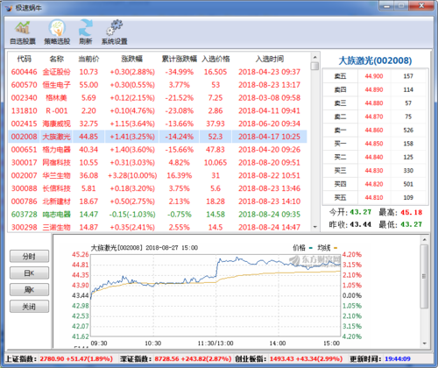438x368 pixels.
Task: Click the 关闭 button to close the chart
Action: coord(29,307)
